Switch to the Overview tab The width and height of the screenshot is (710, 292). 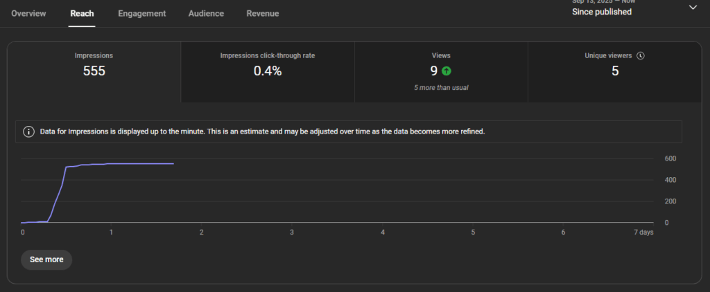(x=28, y=13)
